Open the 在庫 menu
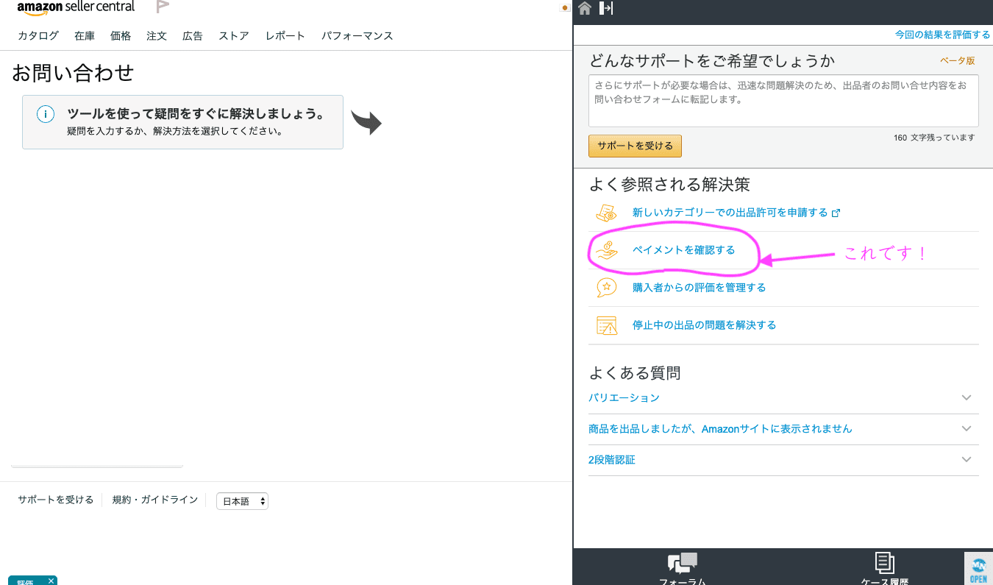Screen dimensions: 993x585 [x=85, y=35]
